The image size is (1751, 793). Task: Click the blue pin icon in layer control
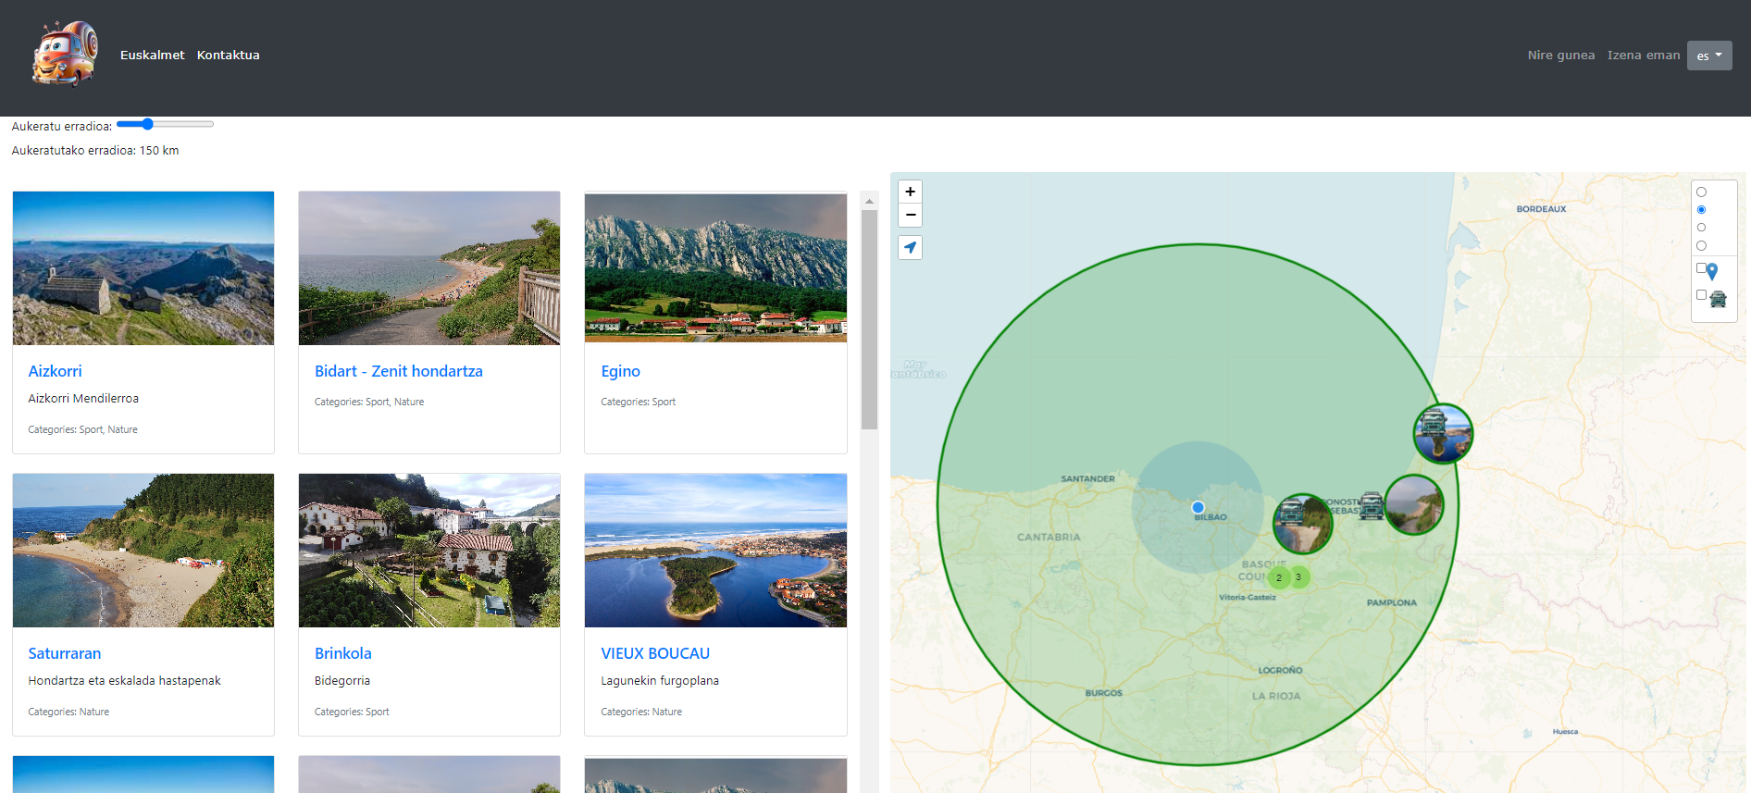pos(1712,271)
